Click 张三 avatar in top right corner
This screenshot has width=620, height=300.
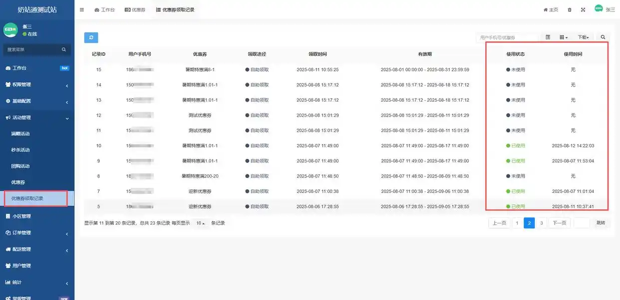pos(599,8)
